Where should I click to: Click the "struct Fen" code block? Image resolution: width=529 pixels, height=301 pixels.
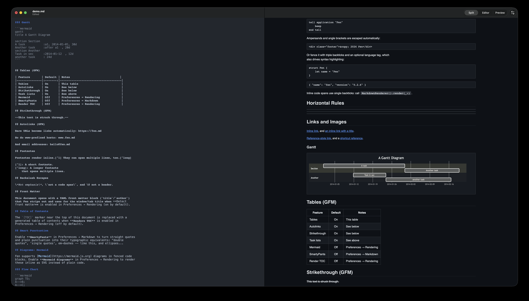point(391,72)
